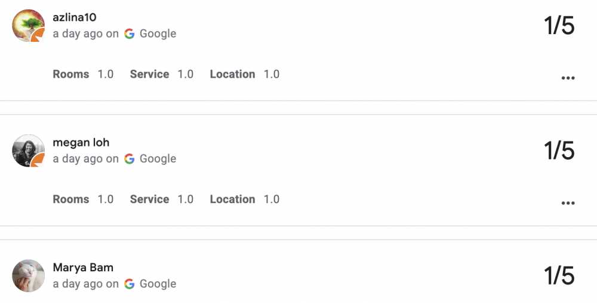This screenshot has height=303, width=597.
Task: Click the 1/5 rating on azlina10's review
Action: click(x=559, y=26)
